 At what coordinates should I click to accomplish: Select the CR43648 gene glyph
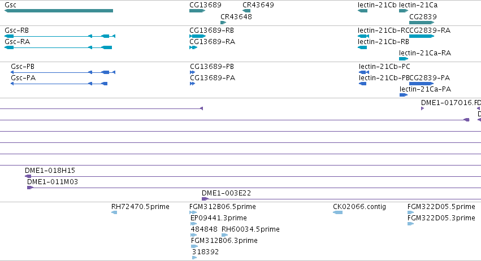click(223, 23)
